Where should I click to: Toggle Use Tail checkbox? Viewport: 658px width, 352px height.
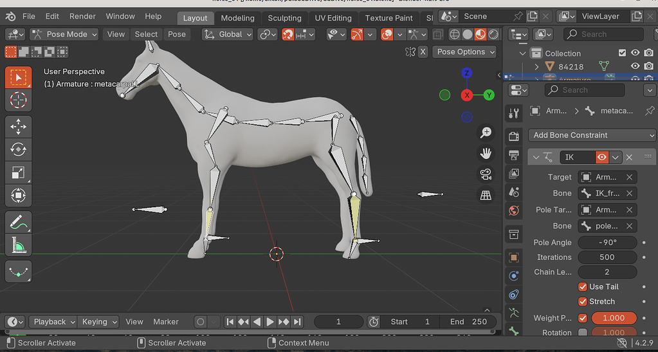click(583, 287)
